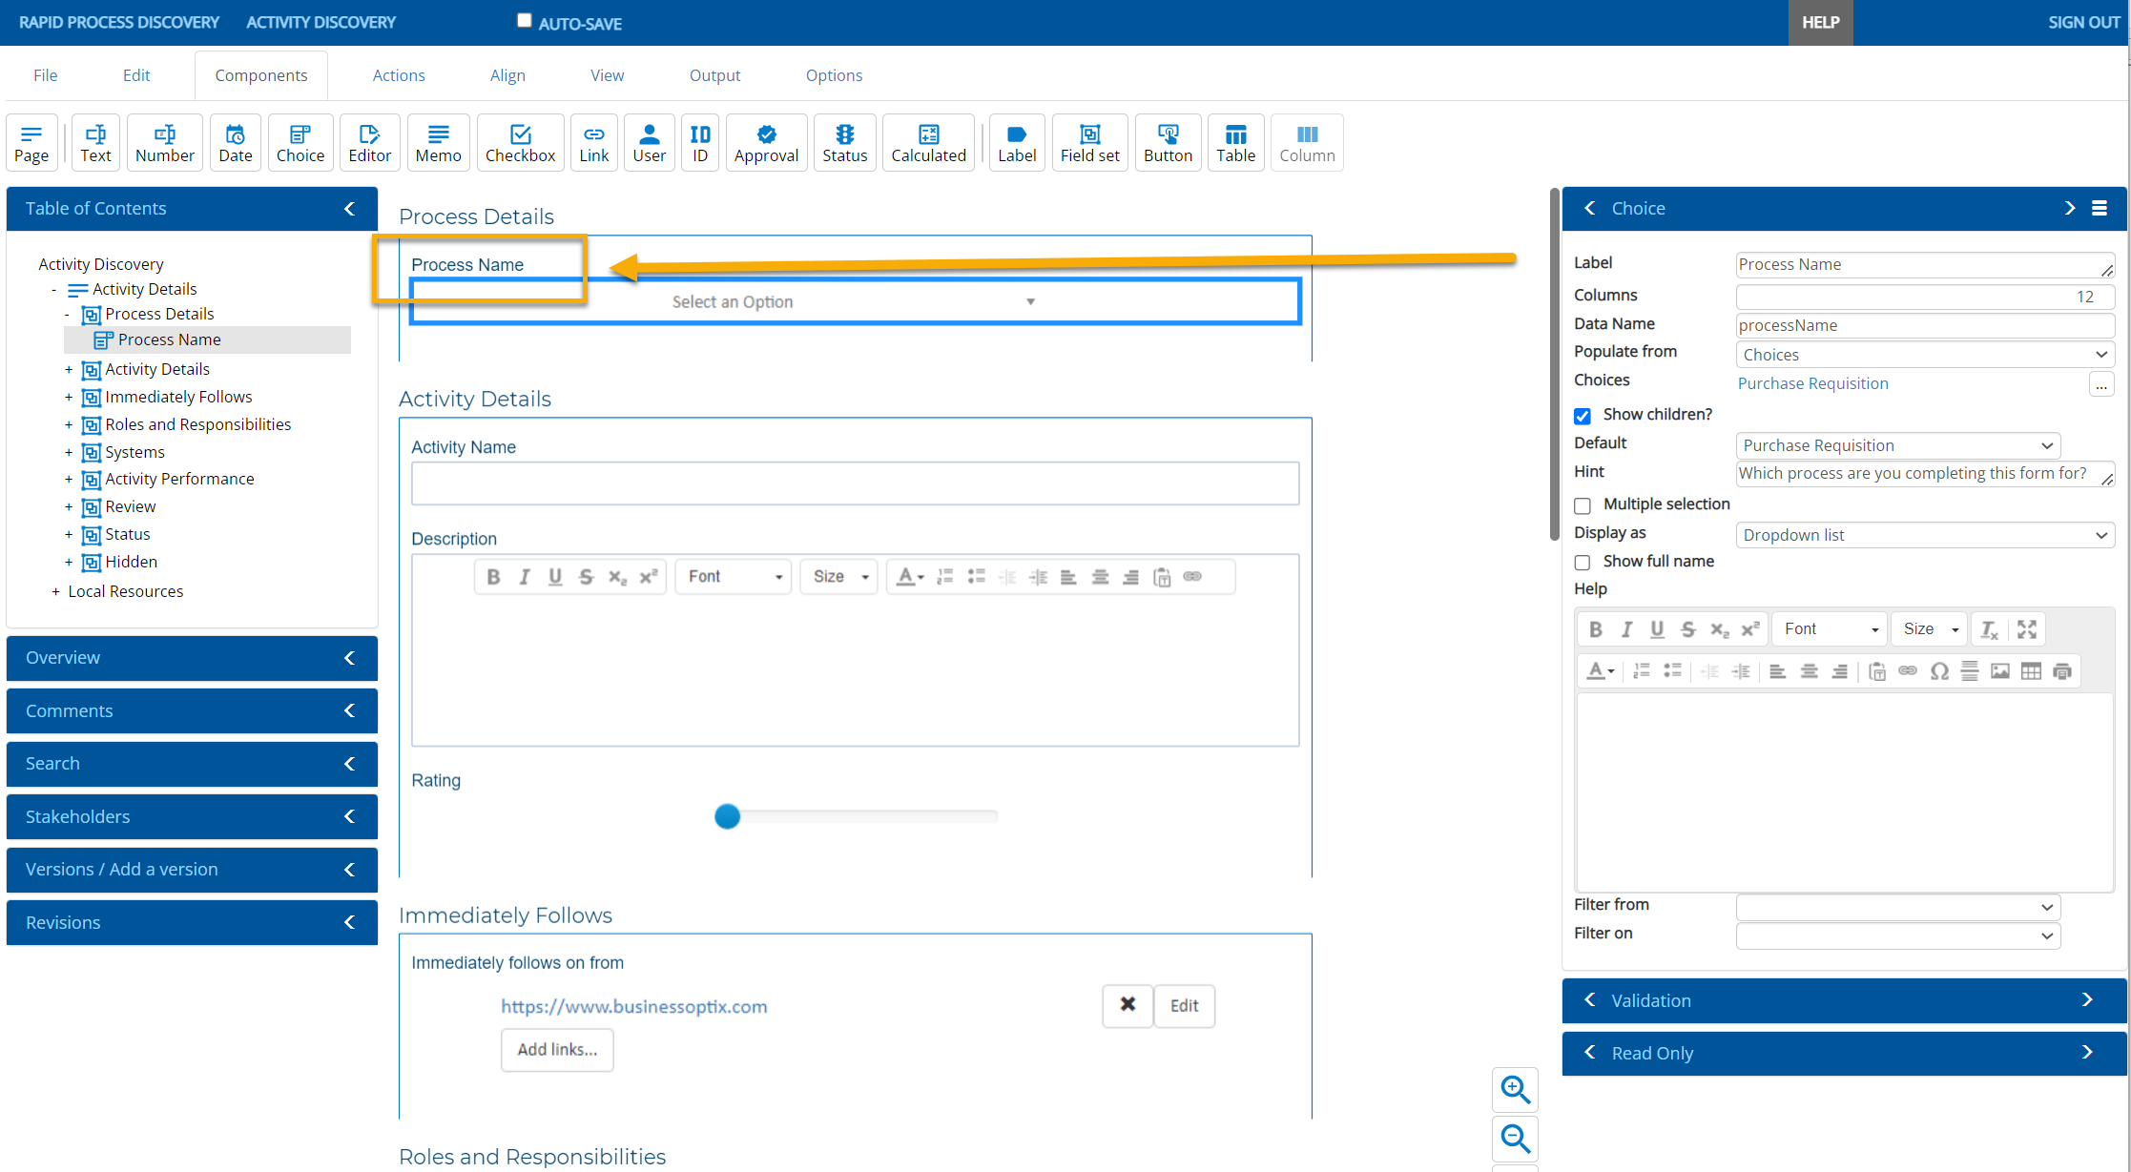Click the zoom out magnifier icon
This screenshot has height=1172, width=2131.
(x=1515, y=1138)
